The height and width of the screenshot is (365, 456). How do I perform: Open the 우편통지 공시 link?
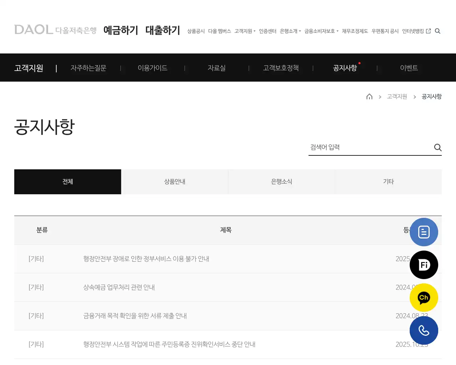[x=385, y=31]
